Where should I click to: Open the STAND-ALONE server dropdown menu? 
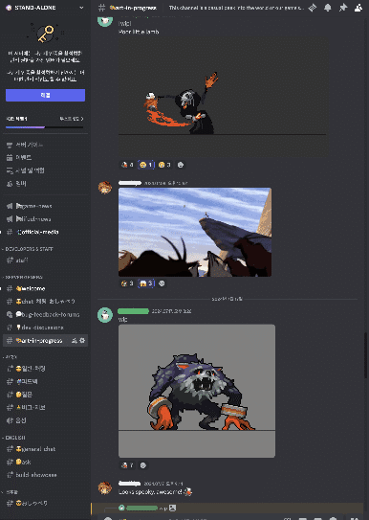pyautogui.click(x=45, y=8)
